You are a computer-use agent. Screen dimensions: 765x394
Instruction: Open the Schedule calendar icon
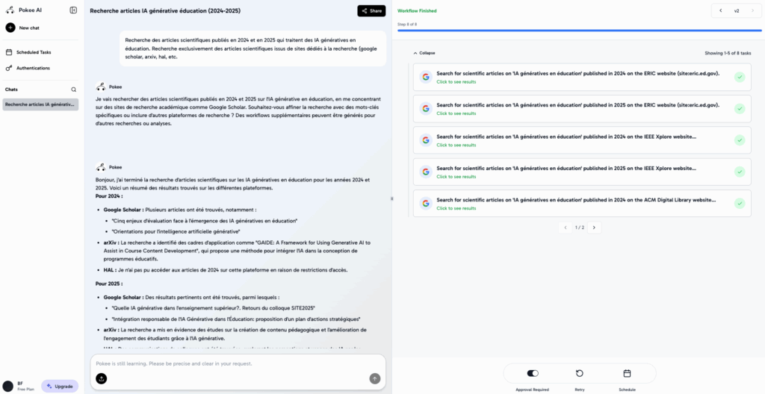[x=627, y=373]
